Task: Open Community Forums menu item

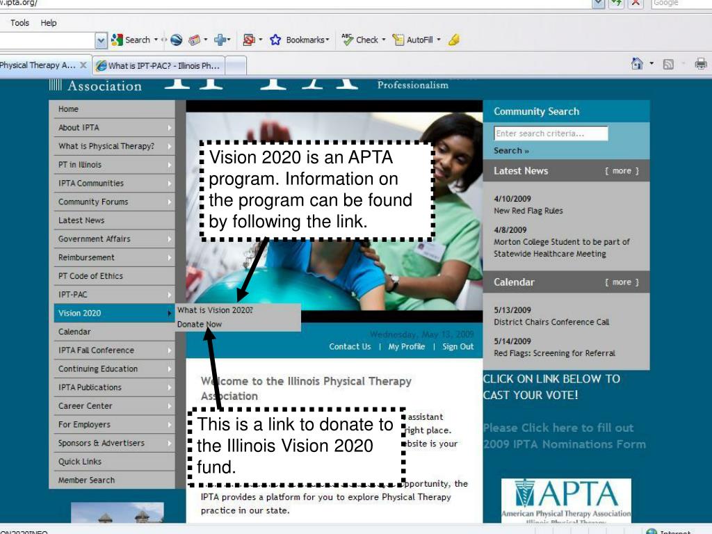Action: [x=115, y=202]
